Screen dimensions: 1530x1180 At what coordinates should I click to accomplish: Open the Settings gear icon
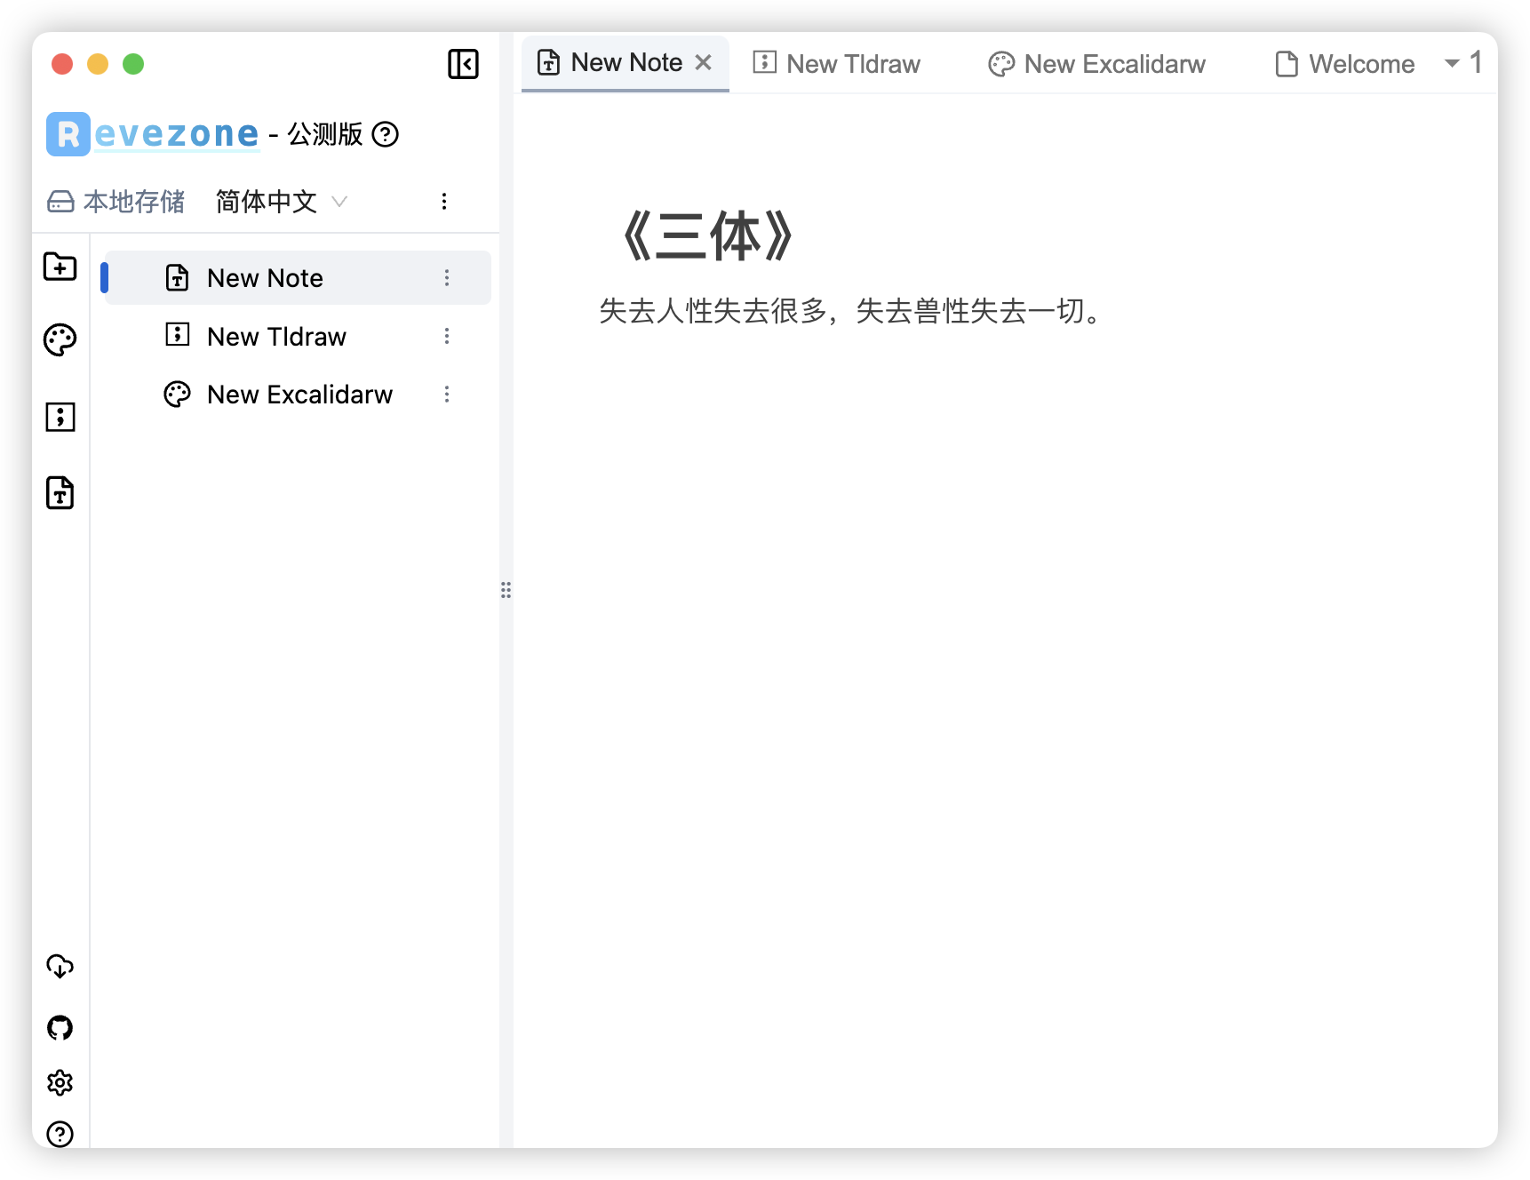59,1082
